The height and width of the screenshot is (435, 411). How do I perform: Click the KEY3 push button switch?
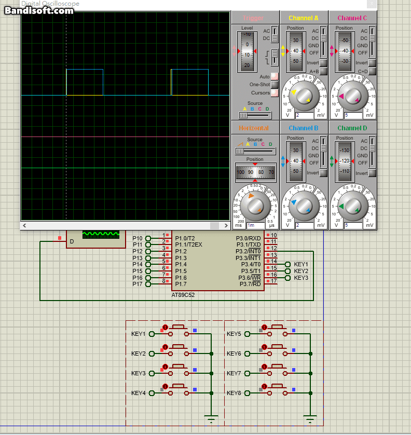click(x=179, y=370)
